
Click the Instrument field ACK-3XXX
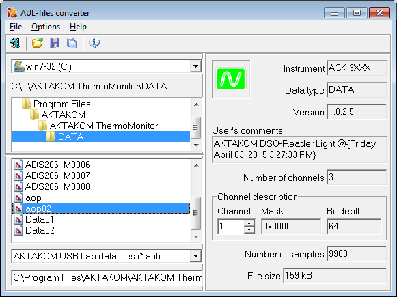point(357,68)
